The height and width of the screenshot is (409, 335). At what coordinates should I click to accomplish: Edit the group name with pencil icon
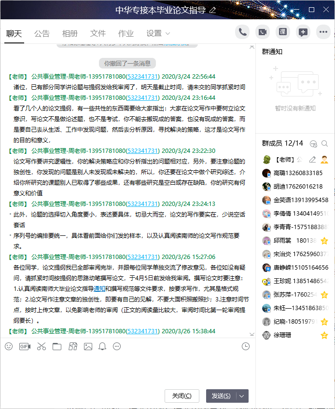pyautogui.click(x=213, y=10)
